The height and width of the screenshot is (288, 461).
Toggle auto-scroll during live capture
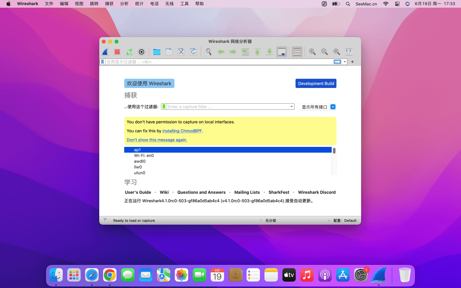click(x=282, y=52)
